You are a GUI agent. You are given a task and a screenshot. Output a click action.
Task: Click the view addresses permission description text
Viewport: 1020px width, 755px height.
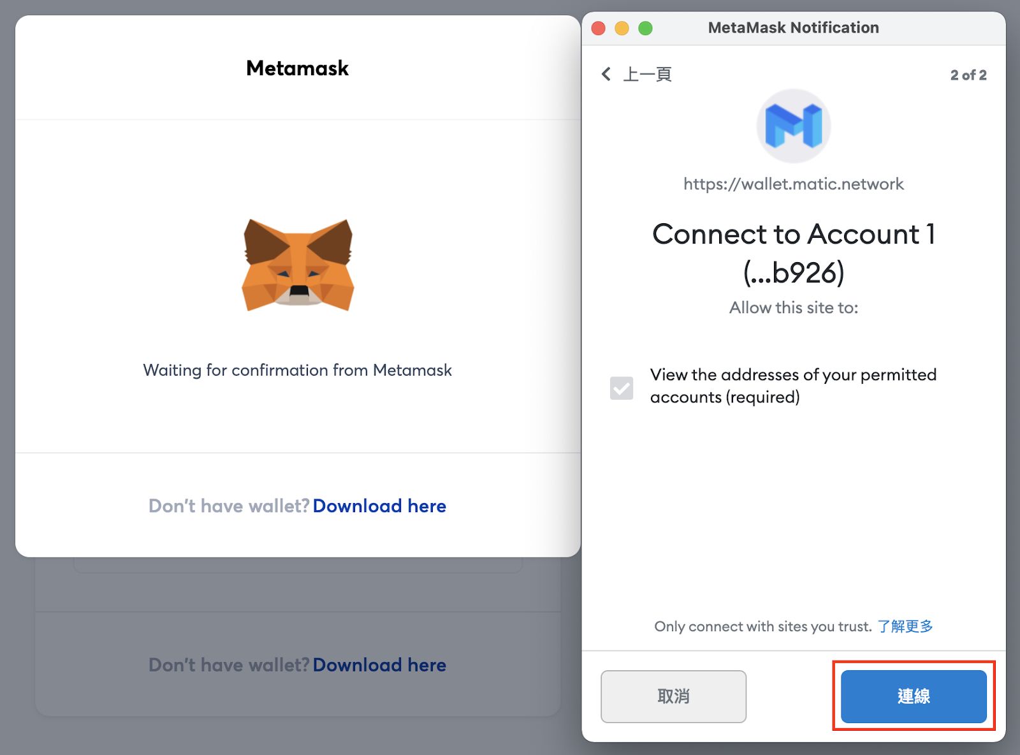point(794,386)
